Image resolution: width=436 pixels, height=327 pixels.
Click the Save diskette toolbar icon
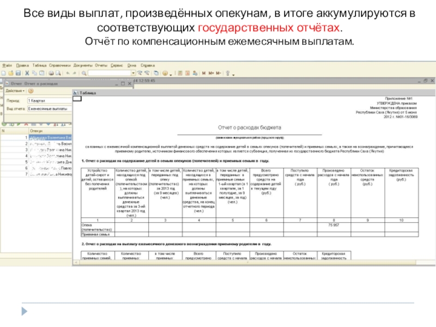(x=18, y=73)
